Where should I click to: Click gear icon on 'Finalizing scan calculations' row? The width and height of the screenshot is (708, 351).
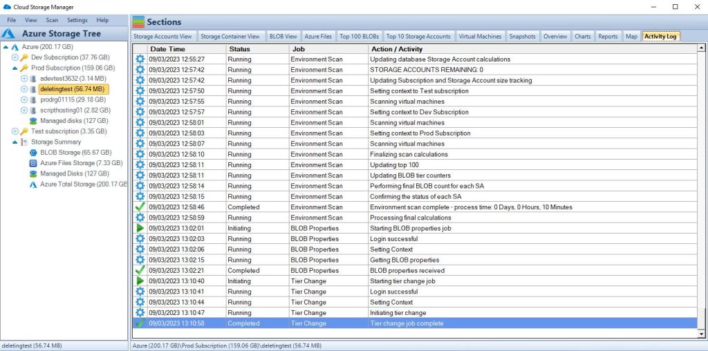(x=140, y=154)
